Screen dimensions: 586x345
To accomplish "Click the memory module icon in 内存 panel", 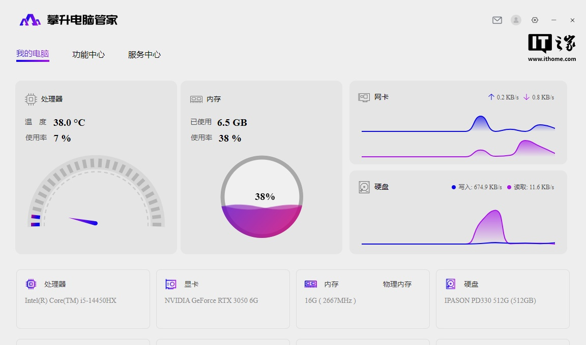I will click(196, 99).
